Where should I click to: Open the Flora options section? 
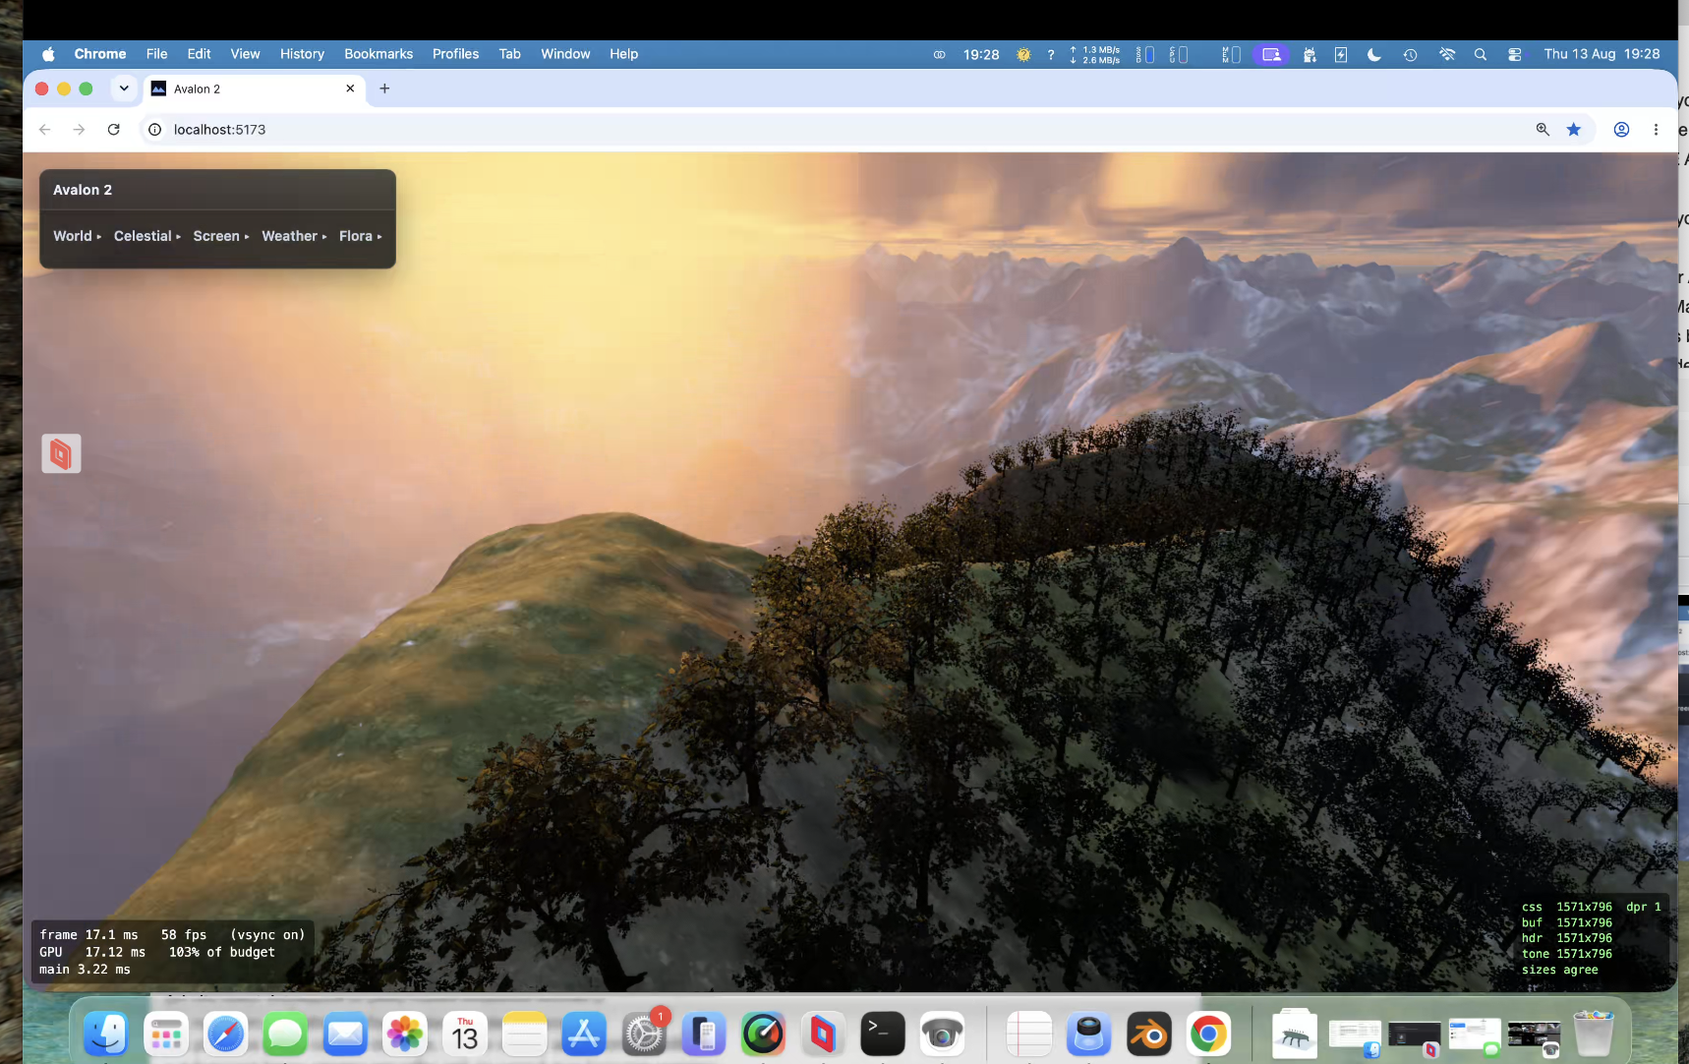coord(360,236)
